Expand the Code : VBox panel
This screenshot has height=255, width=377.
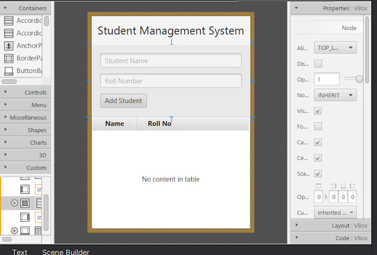tap(297, 237)
